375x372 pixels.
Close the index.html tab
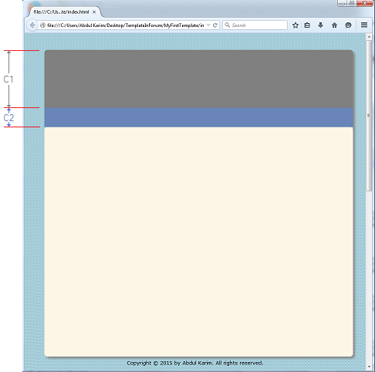pos(94,12)
